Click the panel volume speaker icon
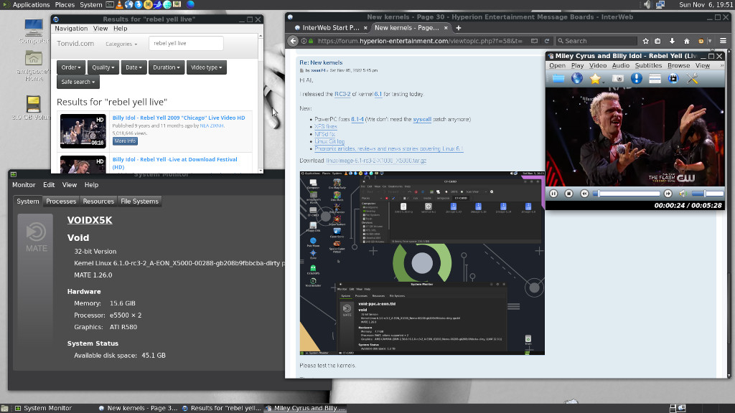735x413 pixels. [647, 5]
